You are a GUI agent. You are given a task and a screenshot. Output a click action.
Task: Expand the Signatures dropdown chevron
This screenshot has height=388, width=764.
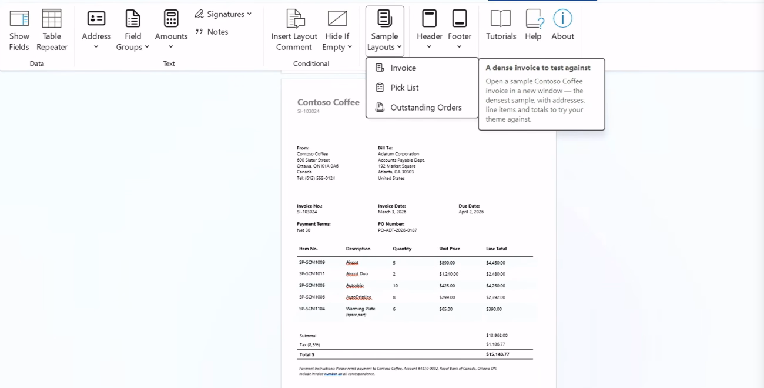pyautogui.click(x=249, y=14)
